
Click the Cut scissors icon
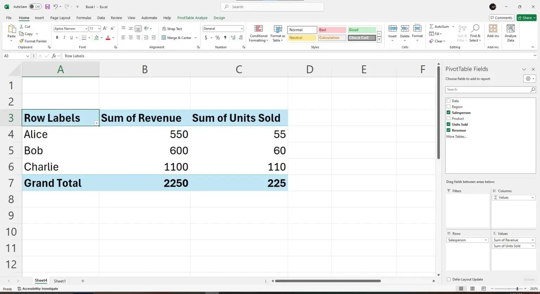click(22, 27)
